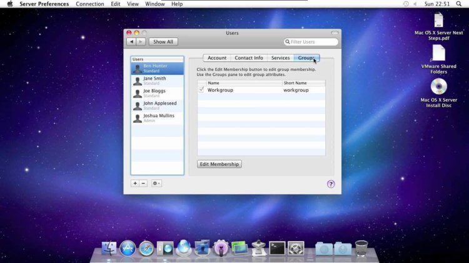This screenshot has height=263, width=469.
Task: Open the gear action menu below users list
Action: (156, 183)
